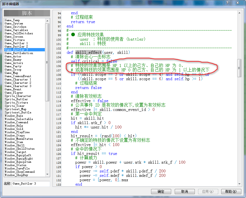The height and width of the screenshot is (198, 246).
Task: Click script list scroll up arrow
Action: pyautogui.click(x=47, y=21)
